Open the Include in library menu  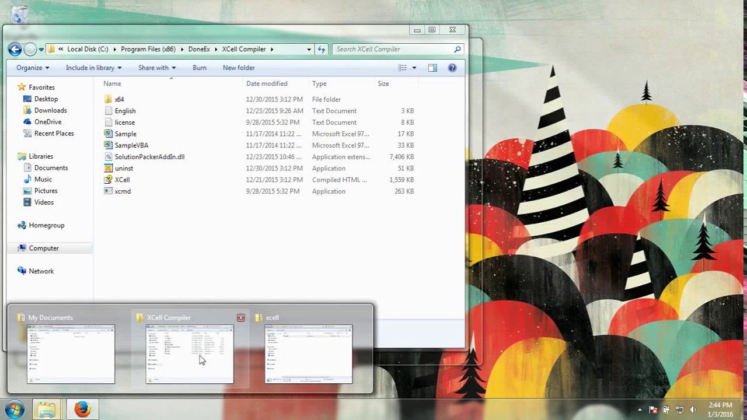click(x=93, y=68)
